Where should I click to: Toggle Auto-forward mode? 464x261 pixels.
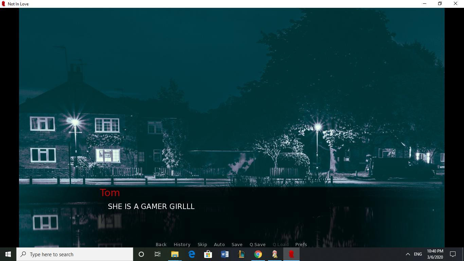pos(219,244)
